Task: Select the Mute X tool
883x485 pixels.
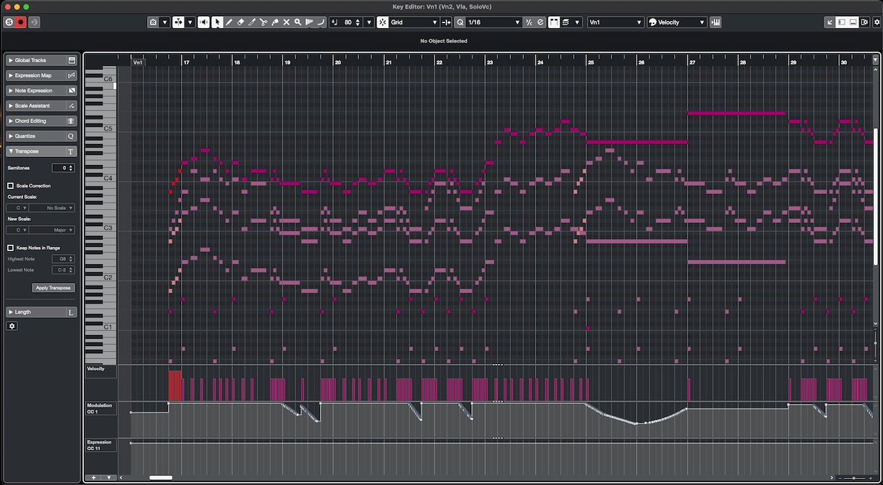Action: pyautogui.click(x=286, y=22)
